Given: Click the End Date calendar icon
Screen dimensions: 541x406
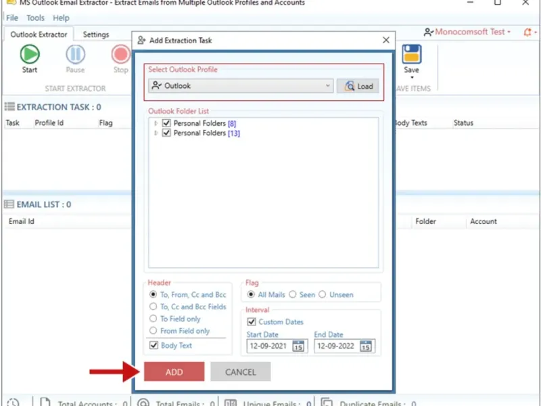Looking at the screenshot, I should pos(366,346).
